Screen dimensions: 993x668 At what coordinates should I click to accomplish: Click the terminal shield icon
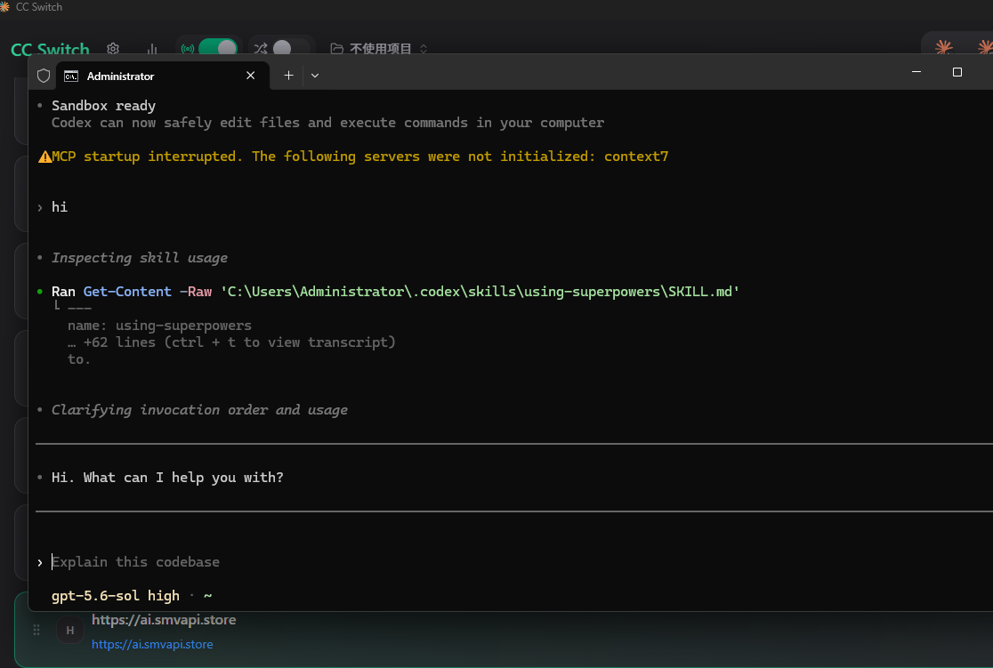coord(44,76)
